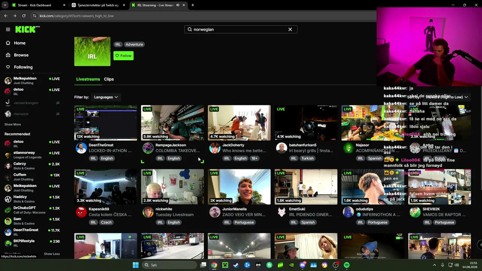Click 'LOCKED-IN-ATHON' stream title under DeenTheGreat
This screenshot has width=482, height=271.
point(110,151)
